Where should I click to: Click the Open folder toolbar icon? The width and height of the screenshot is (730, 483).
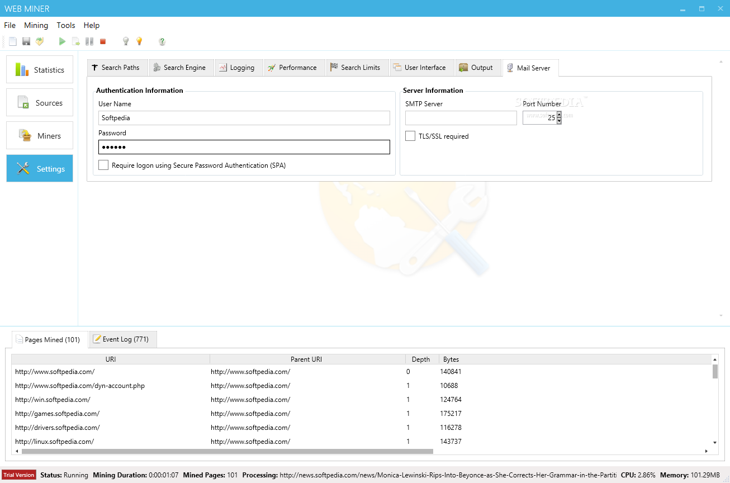click(40, 41)
